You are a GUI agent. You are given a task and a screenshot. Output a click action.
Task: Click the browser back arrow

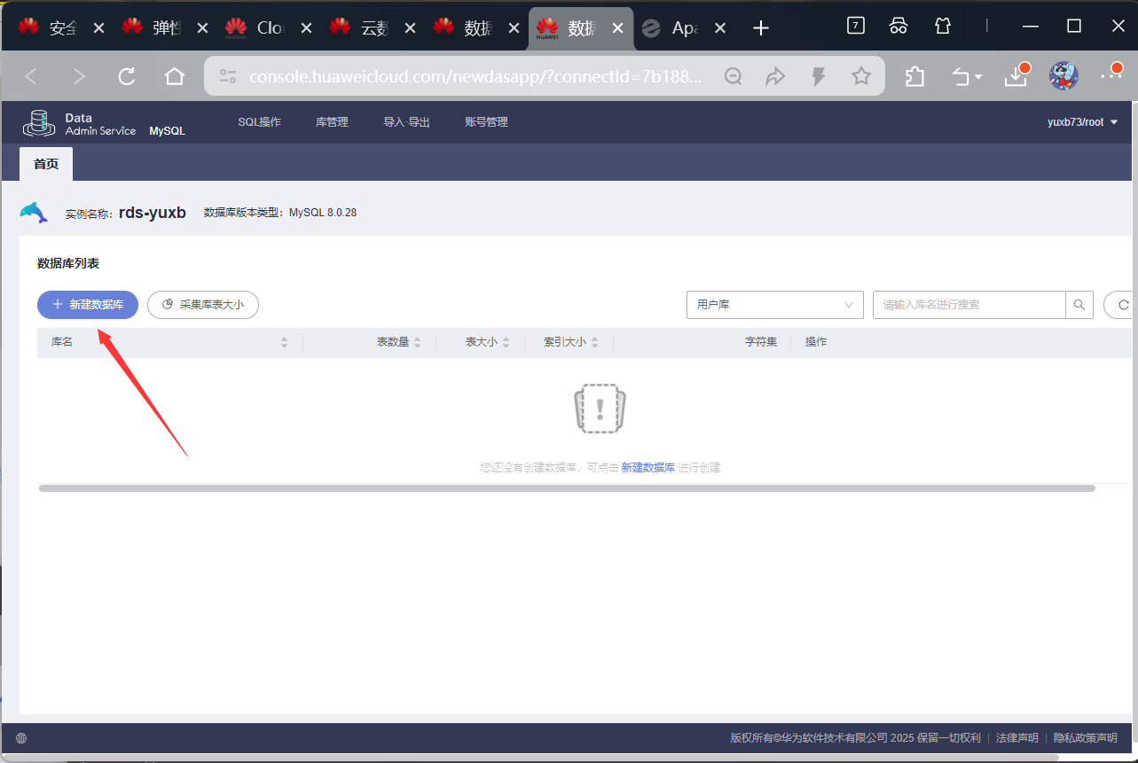pyautogui.click(x=31, y=77)
